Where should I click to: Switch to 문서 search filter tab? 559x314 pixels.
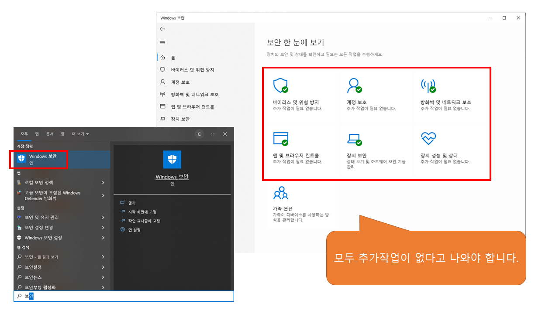(x=50, y=134)
